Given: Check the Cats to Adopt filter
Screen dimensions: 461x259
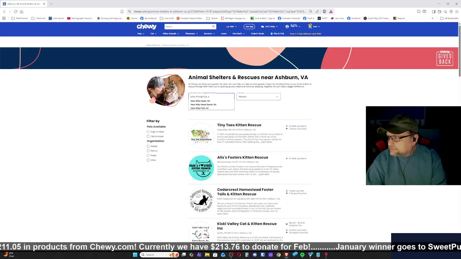Looking at the screenshot, I should pyautogui.click(x=148, y=136).
